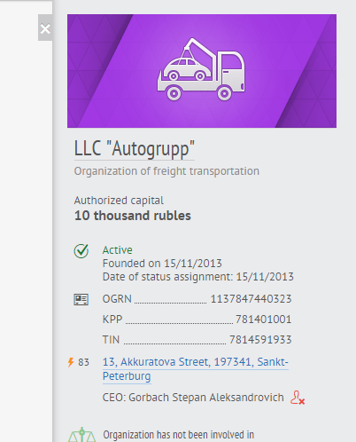Select the TIN value 7814591933
Image resolution: width=356 pixels, height=442 pixels.
(260, 340)
